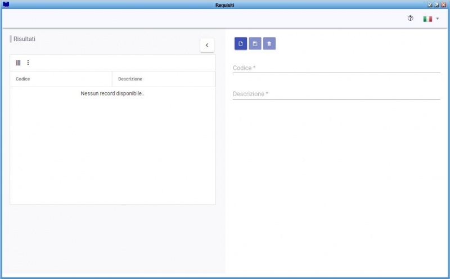450x279 pixels.
Task: Sort by the Codice column header
Action: pyautogui.click(x=61, y=79)
